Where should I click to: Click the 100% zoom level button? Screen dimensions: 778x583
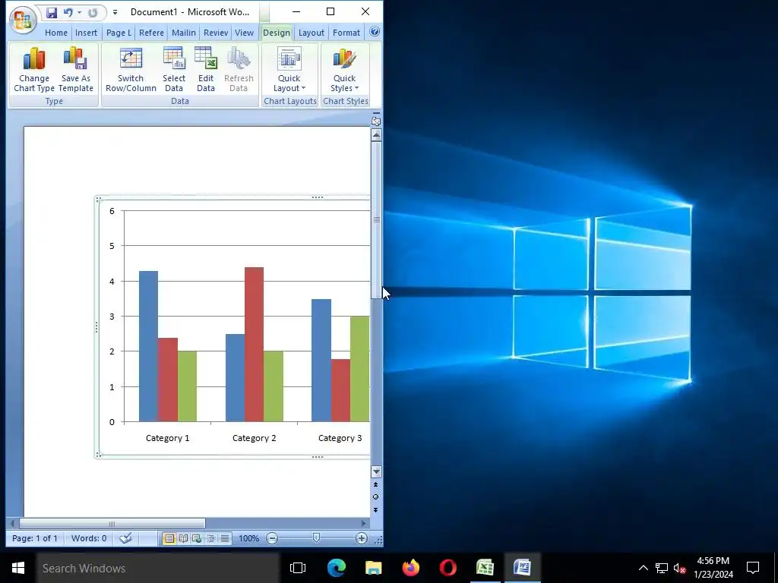click(248, 538)
